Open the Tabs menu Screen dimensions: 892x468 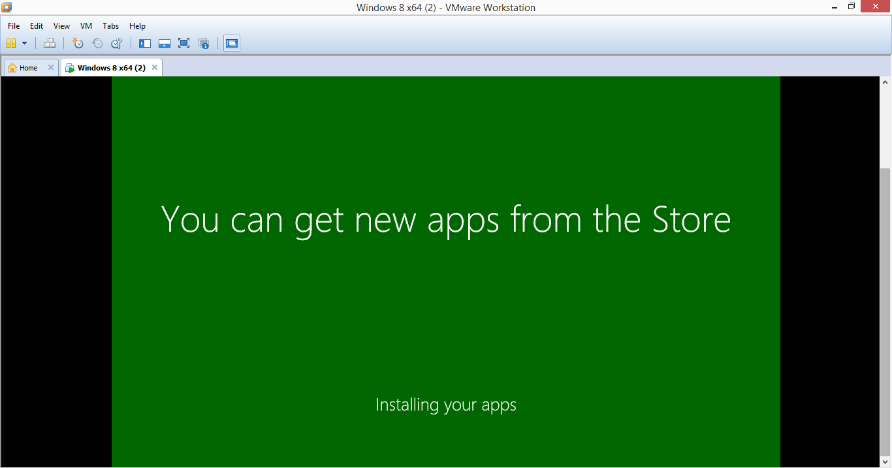(111, 26)
